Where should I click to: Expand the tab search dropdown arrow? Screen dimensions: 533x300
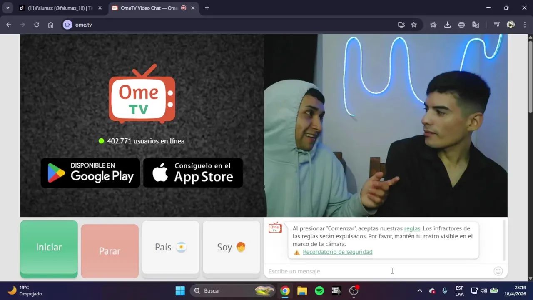(7, 8)
